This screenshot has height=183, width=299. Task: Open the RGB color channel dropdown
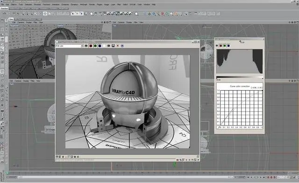pos(70,46)
